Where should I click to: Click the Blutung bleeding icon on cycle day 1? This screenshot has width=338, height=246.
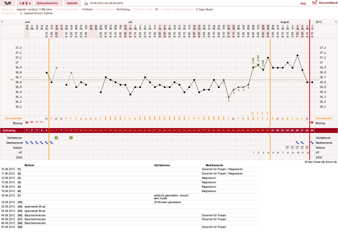click(27, 122)
